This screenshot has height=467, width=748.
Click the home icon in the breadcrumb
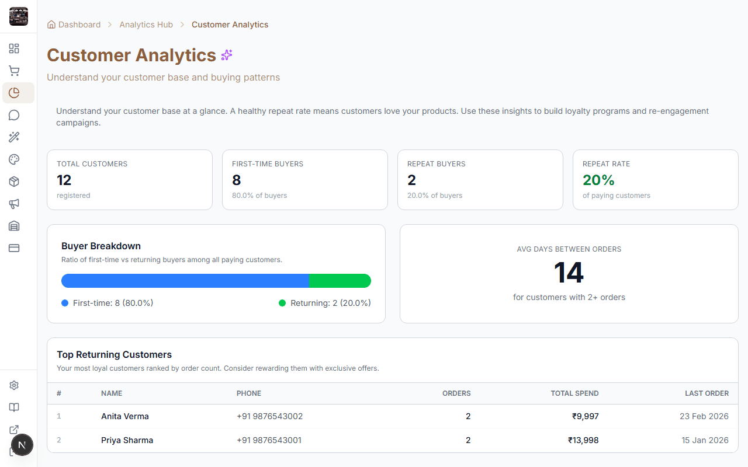coord(50,24)
